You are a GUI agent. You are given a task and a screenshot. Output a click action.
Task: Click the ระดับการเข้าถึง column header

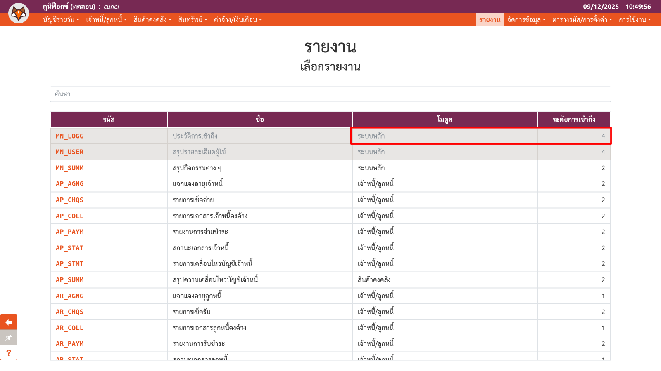[x=573, y=120]
